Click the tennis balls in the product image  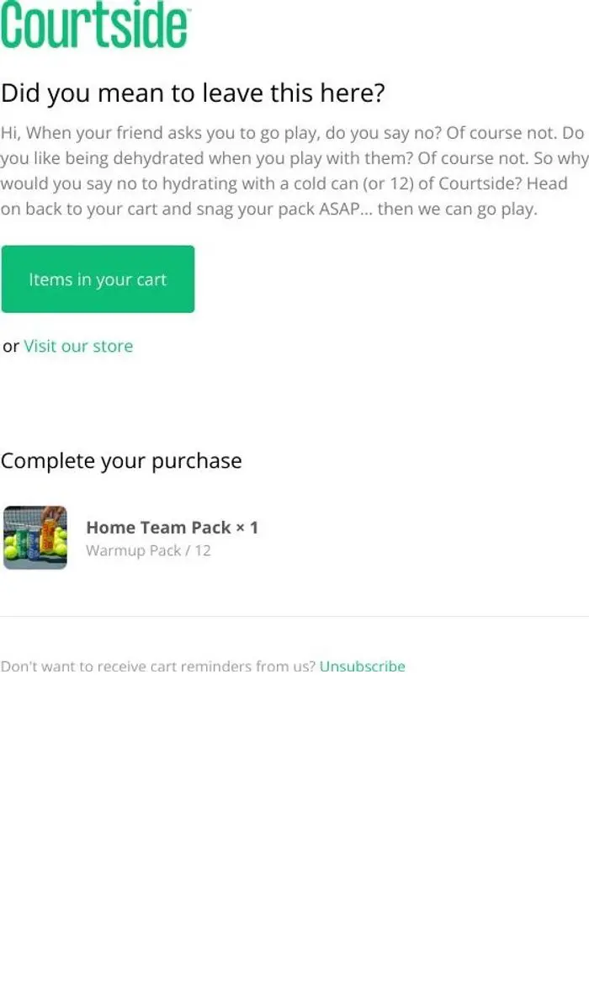pyautogui.click(x=13, y=549)
